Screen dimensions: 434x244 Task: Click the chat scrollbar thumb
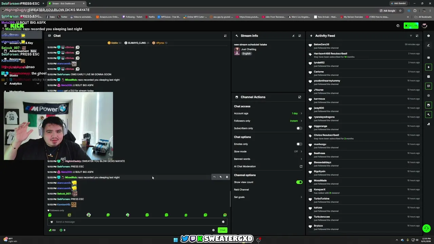click(231, 199)
